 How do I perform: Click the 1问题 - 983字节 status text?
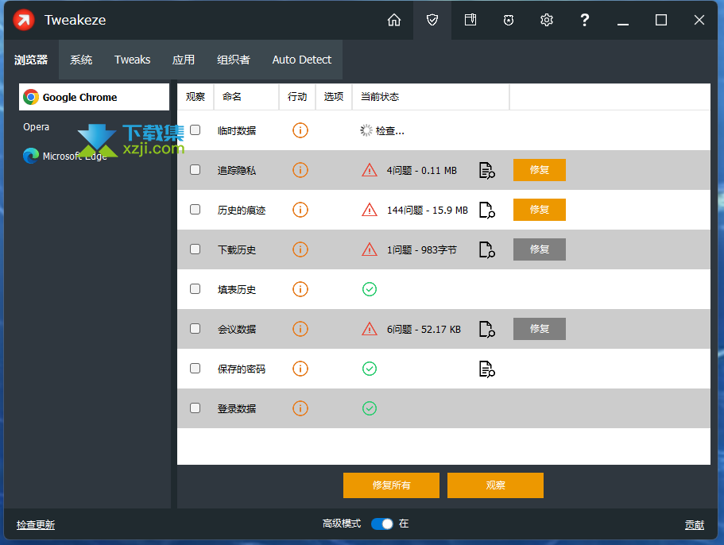pyautogui.click(x=421, y=249)
